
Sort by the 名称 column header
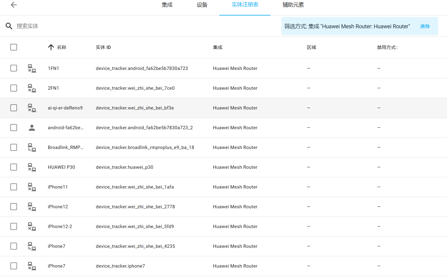pyautogui.click(x=62, y=47)
